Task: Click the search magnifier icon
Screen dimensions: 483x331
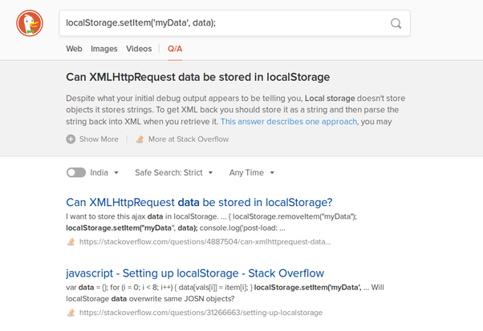Action: click(x=396, y=24)
